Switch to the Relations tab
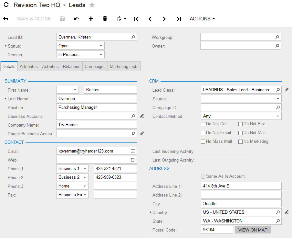Screen dimensions: 292x238 [x=71, y=66]
